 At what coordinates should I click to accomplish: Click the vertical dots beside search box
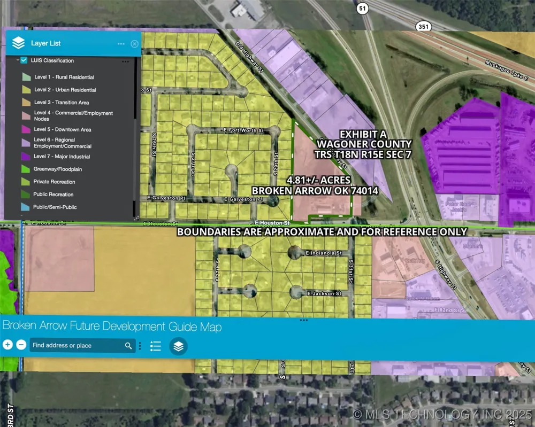point(140,346)
